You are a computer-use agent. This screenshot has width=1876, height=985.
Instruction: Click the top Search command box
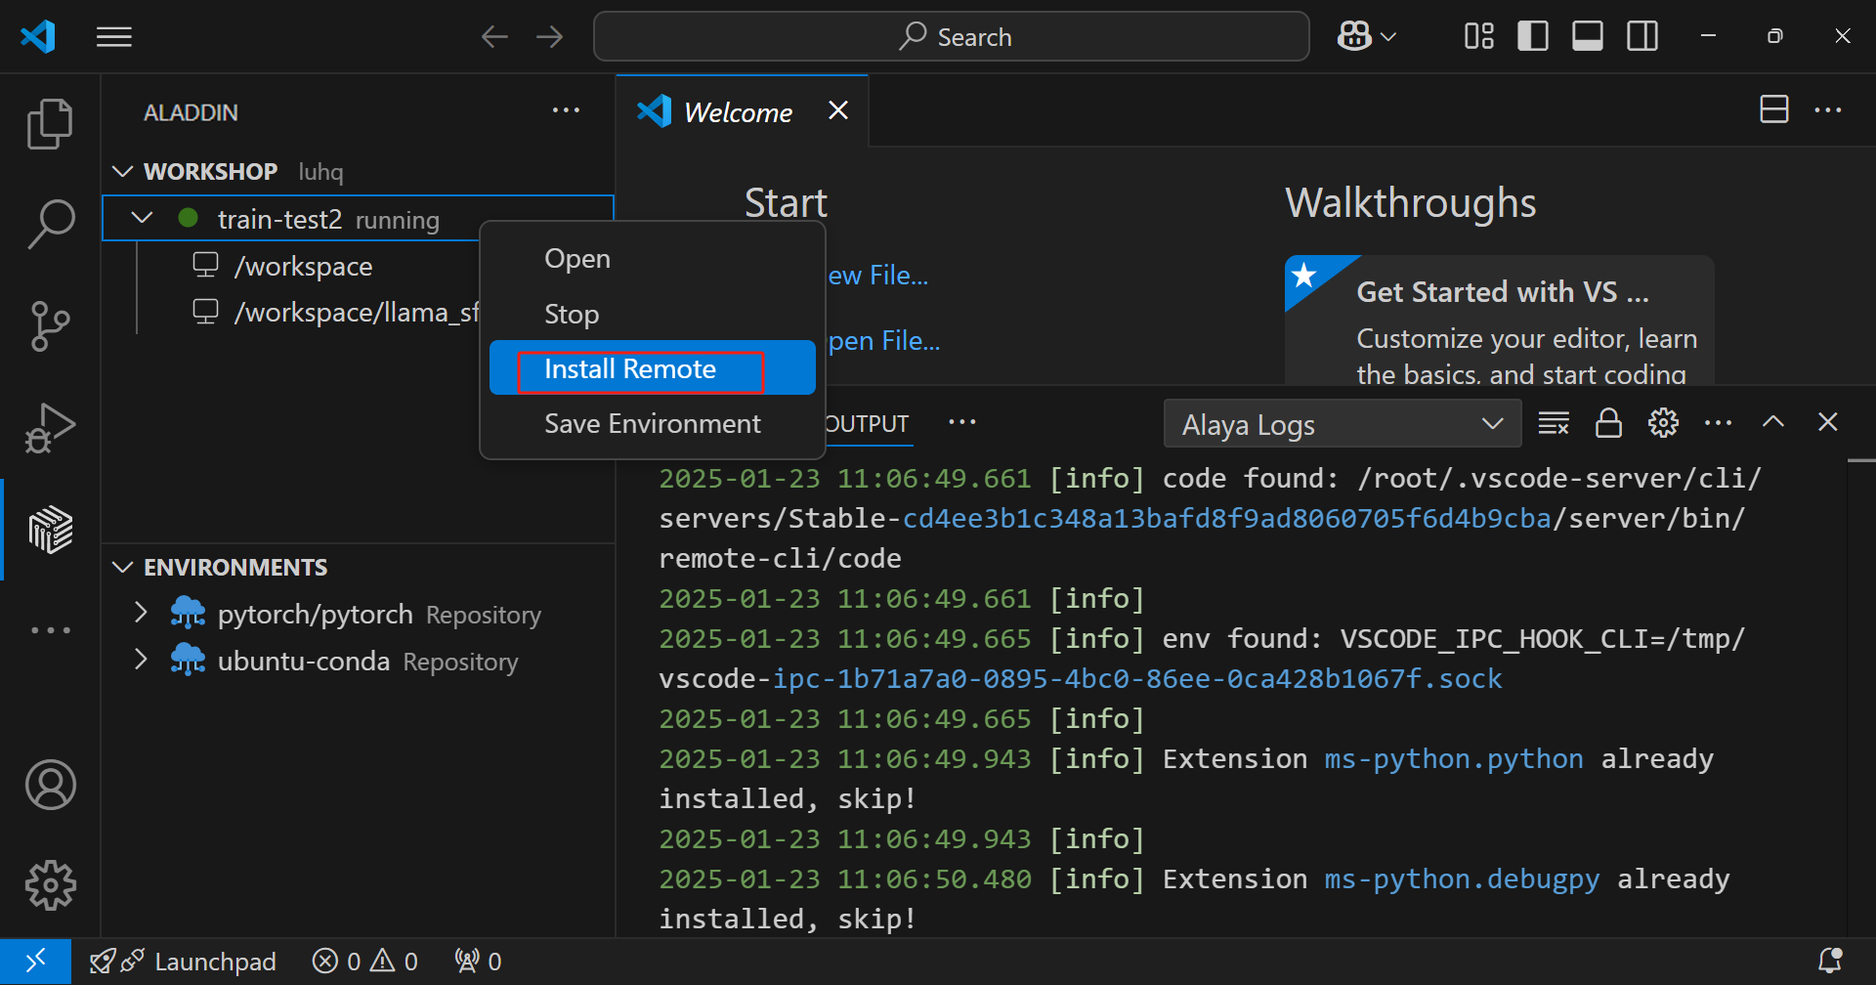[x=951, y=37]
